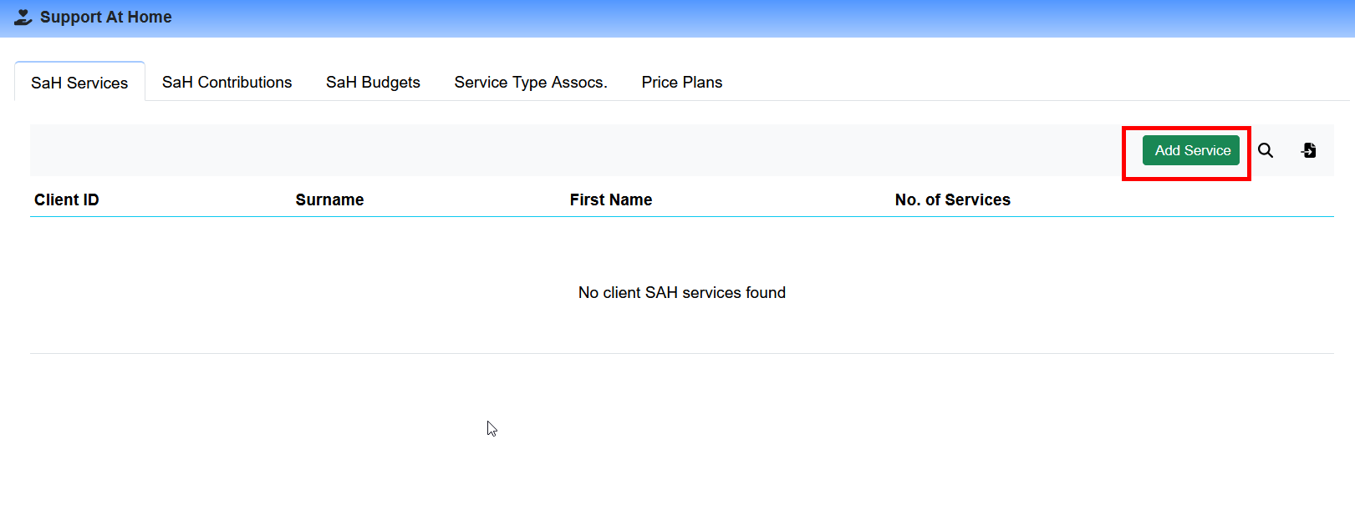Click the Support At Home title text
Image resolution: width=1355 pixels, height=515 pixels.
click(x=105, y=17)
